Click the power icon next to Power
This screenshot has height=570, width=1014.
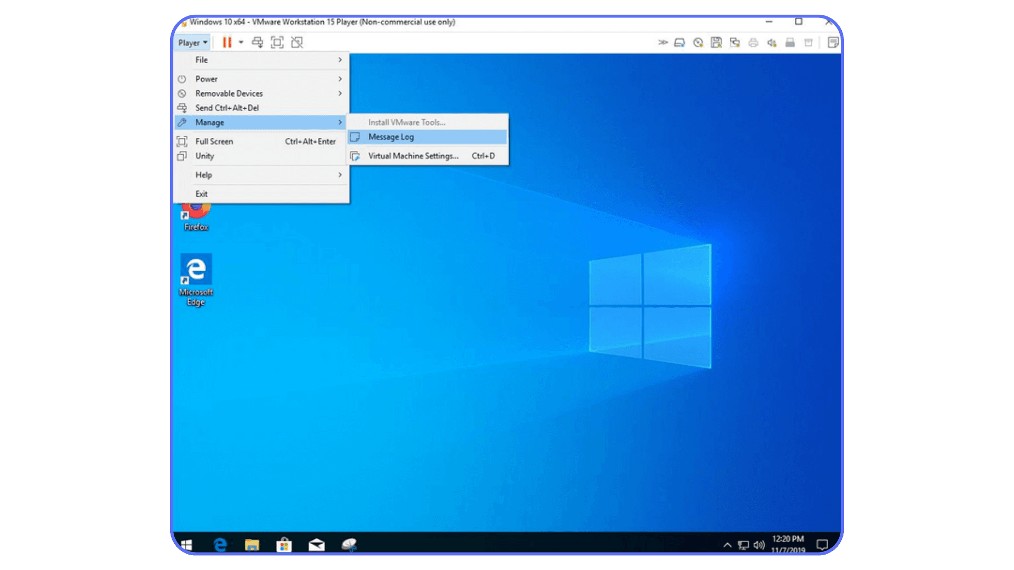click(182, 79)
